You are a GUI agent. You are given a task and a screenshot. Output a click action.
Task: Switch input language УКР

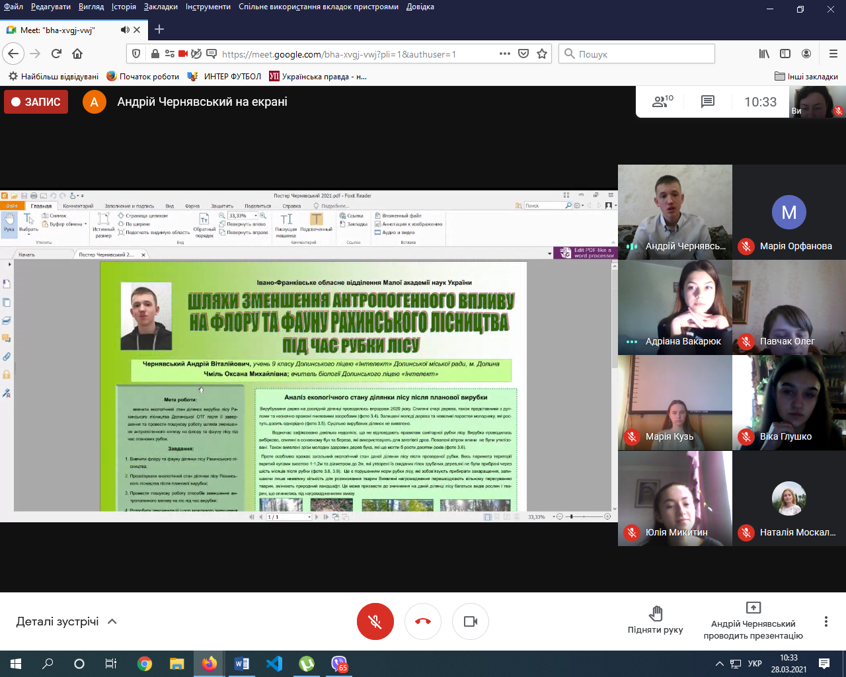point(755,664)
